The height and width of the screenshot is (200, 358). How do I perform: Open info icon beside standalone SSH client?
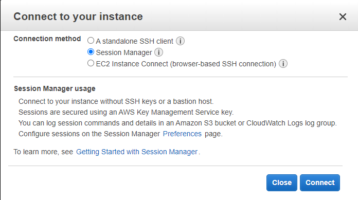click(x=180, y=41)
